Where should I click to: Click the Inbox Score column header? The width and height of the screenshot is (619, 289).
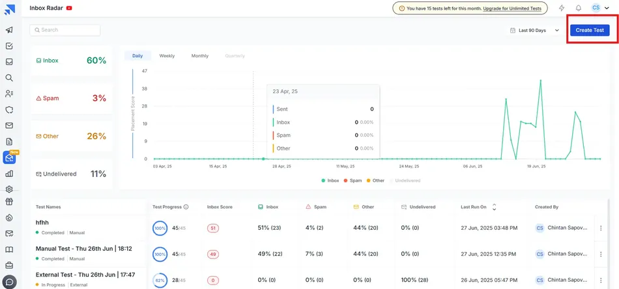(220, 206)
